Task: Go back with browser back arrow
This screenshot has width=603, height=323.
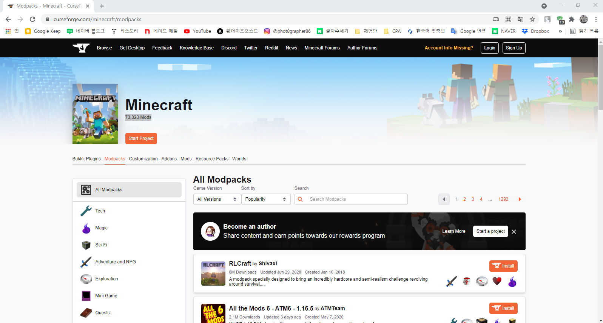Action: click(x=8, y=19)
